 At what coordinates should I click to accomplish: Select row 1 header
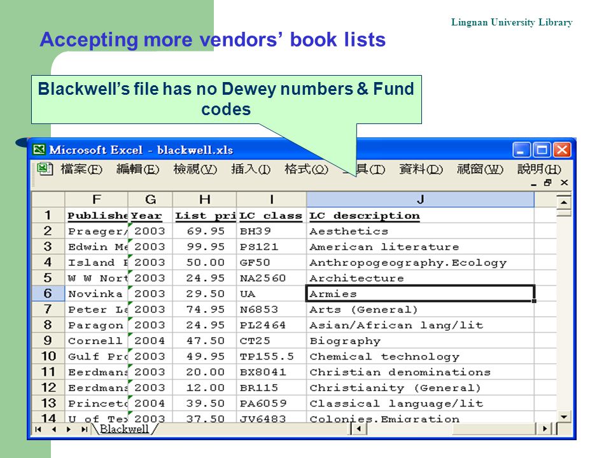pos(48,216)
